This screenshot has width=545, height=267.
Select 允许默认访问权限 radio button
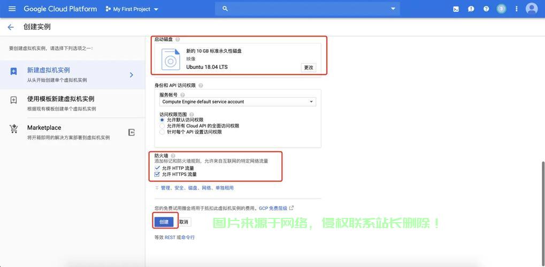click(162, 120)
